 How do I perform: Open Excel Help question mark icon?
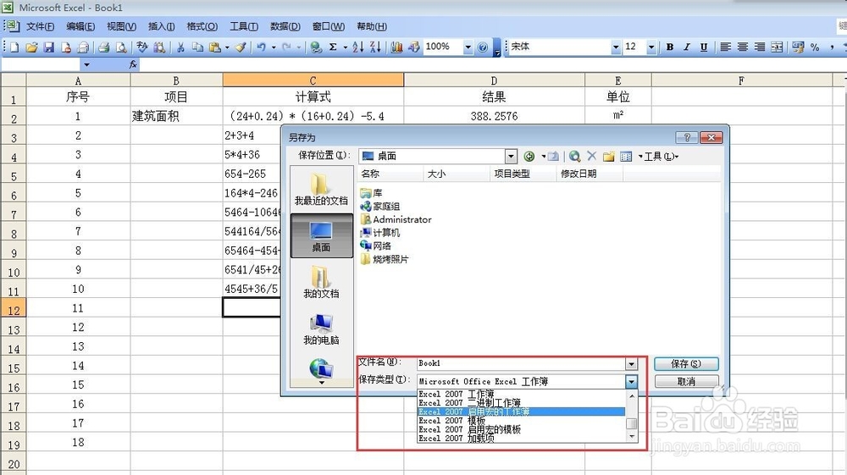483,47
